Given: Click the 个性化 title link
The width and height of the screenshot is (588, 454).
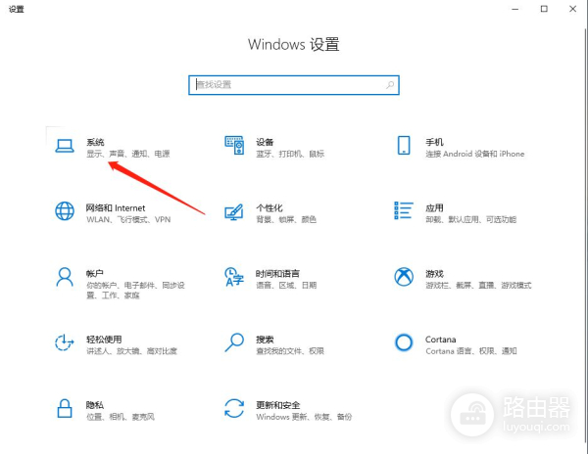Looking at the screenshot, I should [x=269, y=208].
